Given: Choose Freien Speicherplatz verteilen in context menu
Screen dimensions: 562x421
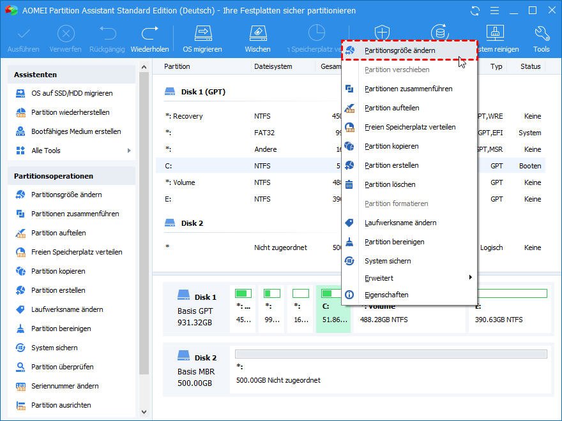Looking at the screenshot, I should click(409, 127).
